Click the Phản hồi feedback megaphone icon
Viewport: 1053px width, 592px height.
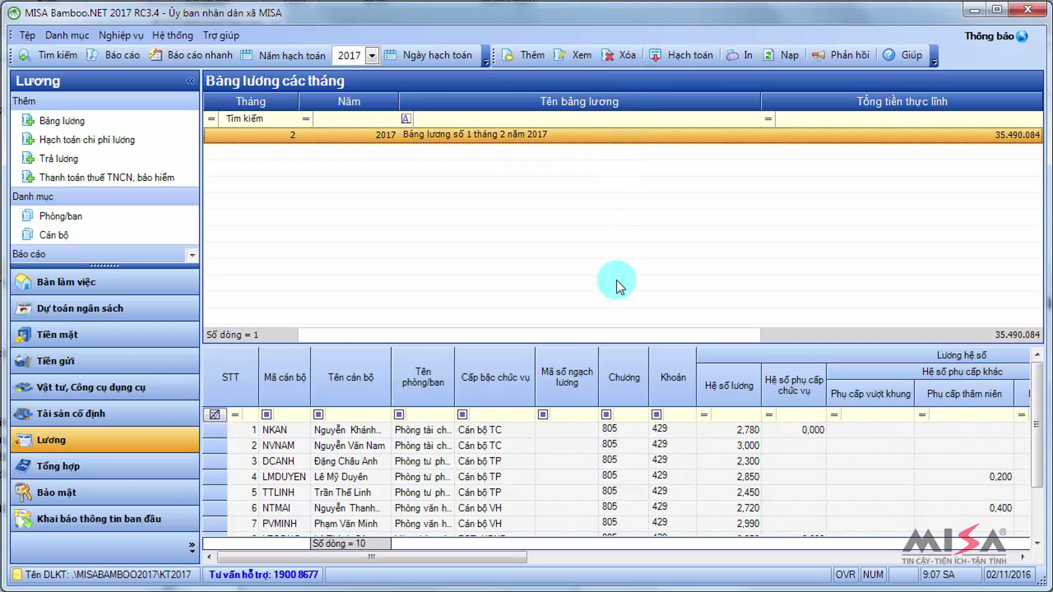point(818,55)
